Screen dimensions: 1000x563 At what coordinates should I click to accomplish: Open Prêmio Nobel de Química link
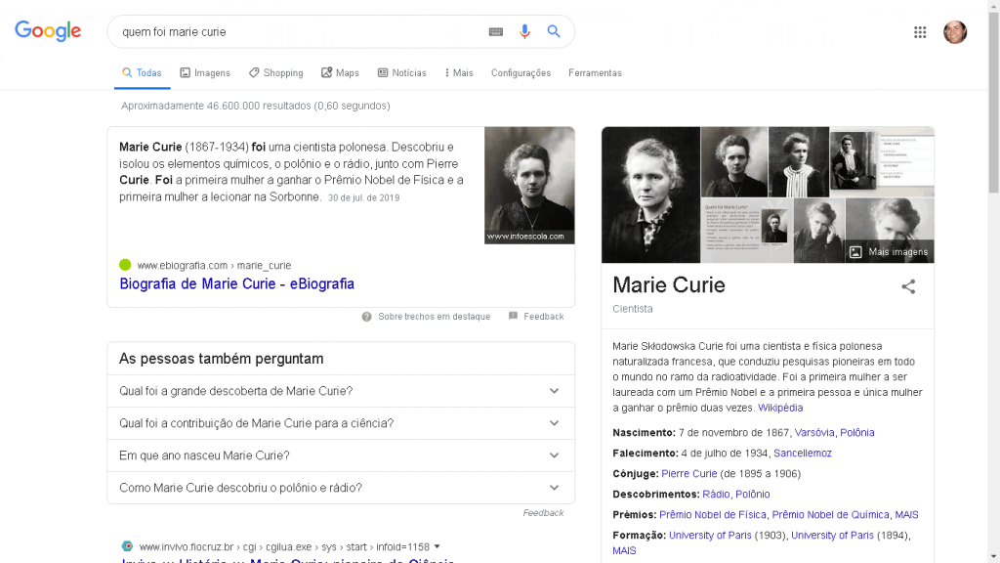830,514
